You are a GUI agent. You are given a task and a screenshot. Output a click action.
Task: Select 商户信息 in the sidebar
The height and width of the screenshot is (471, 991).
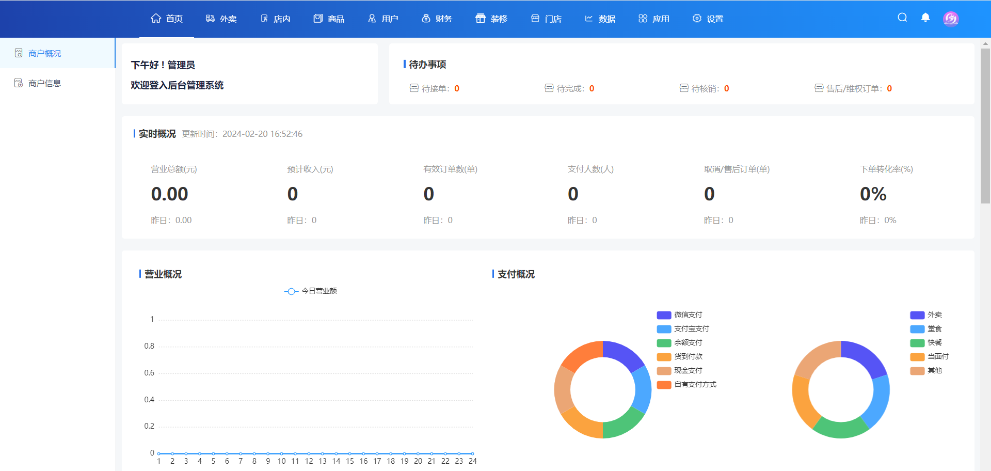[57, 83]
